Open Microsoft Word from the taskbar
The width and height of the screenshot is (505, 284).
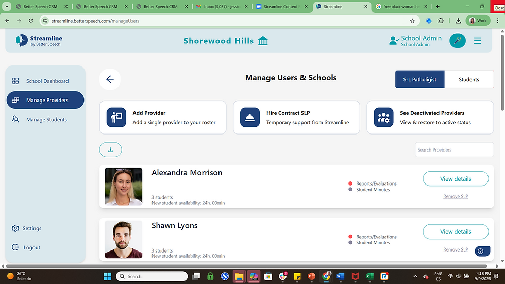(x=341, y=276)
